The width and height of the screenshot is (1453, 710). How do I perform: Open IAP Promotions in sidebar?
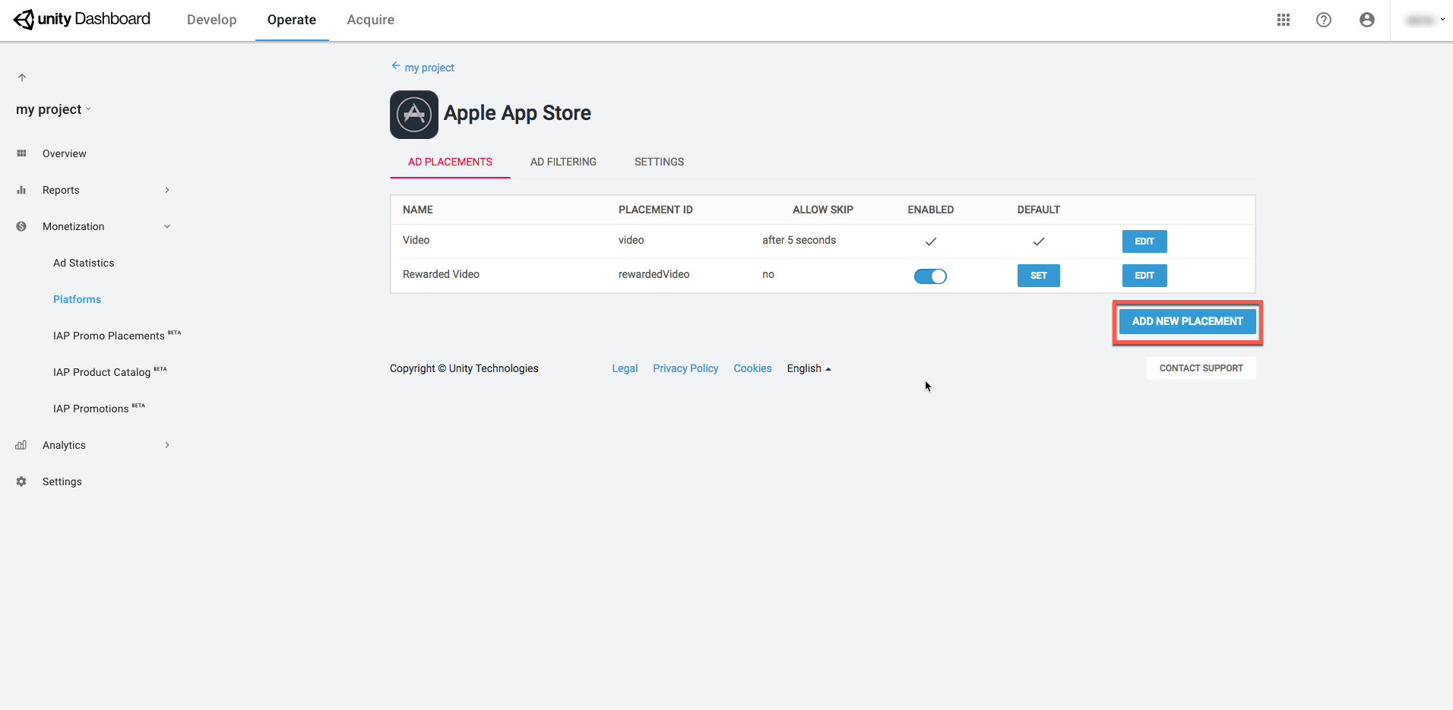coord(99,408)
